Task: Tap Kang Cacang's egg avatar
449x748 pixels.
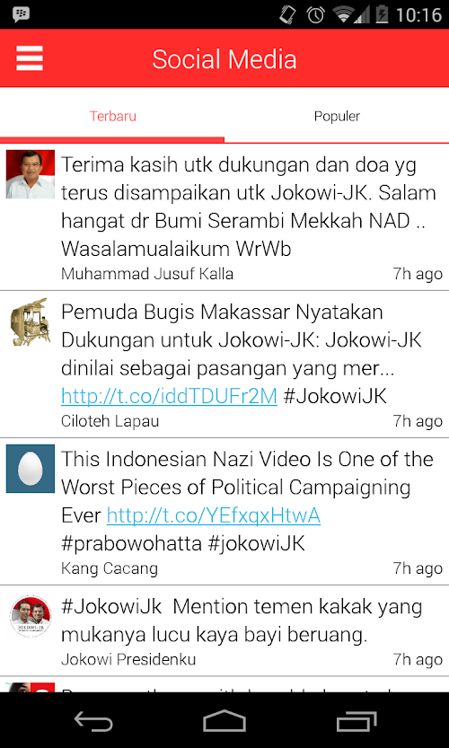Action: (x=30, y=469)
